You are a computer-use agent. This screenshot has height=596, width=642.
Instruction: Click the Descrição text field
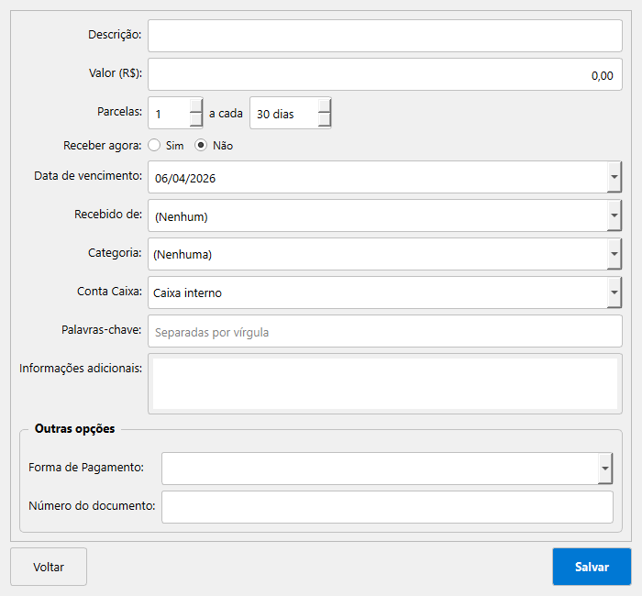point(384,36)
